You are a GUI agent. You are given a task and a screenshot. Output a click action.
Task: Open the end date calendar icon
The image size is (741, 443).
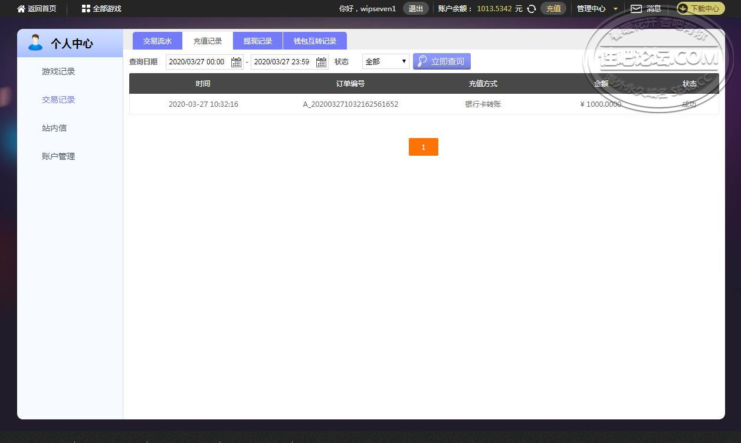(321, 62)
